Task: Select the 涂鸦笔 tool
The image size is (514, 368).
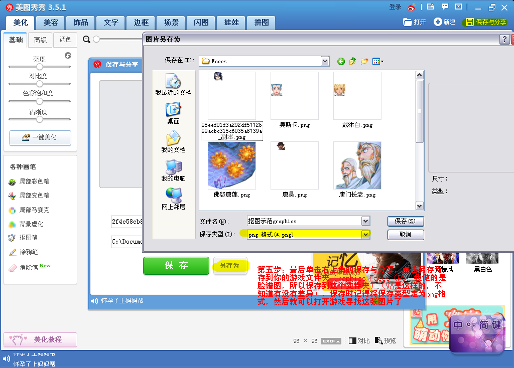Action: [x=23, y=252]
